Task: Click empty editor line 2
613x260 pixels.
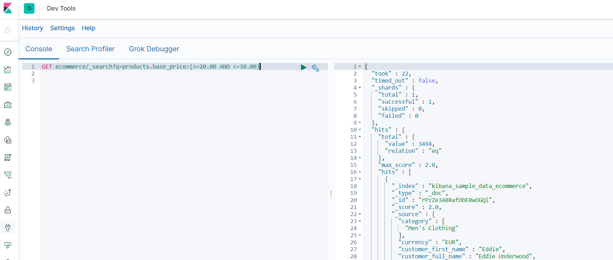Action: coord(184,73)
